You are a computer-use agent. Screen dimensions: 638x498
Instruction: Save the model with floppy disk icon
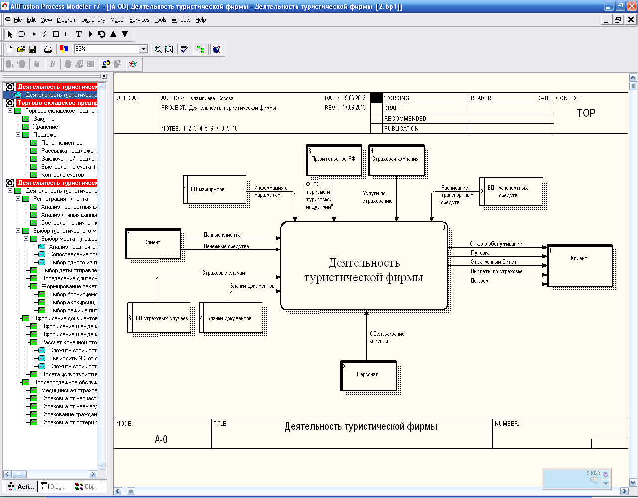pos(32,49)
